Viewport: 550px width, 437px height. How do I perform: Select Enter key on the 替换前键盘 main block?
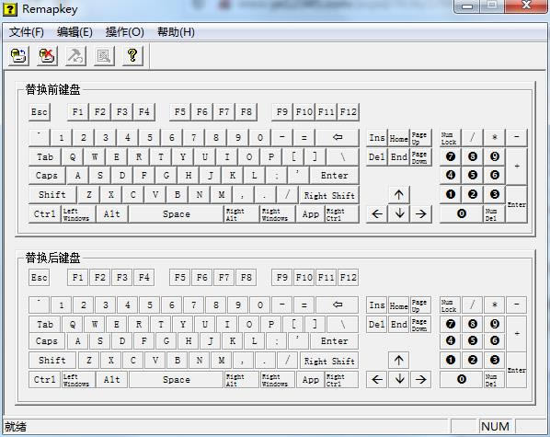pos(334,176)
